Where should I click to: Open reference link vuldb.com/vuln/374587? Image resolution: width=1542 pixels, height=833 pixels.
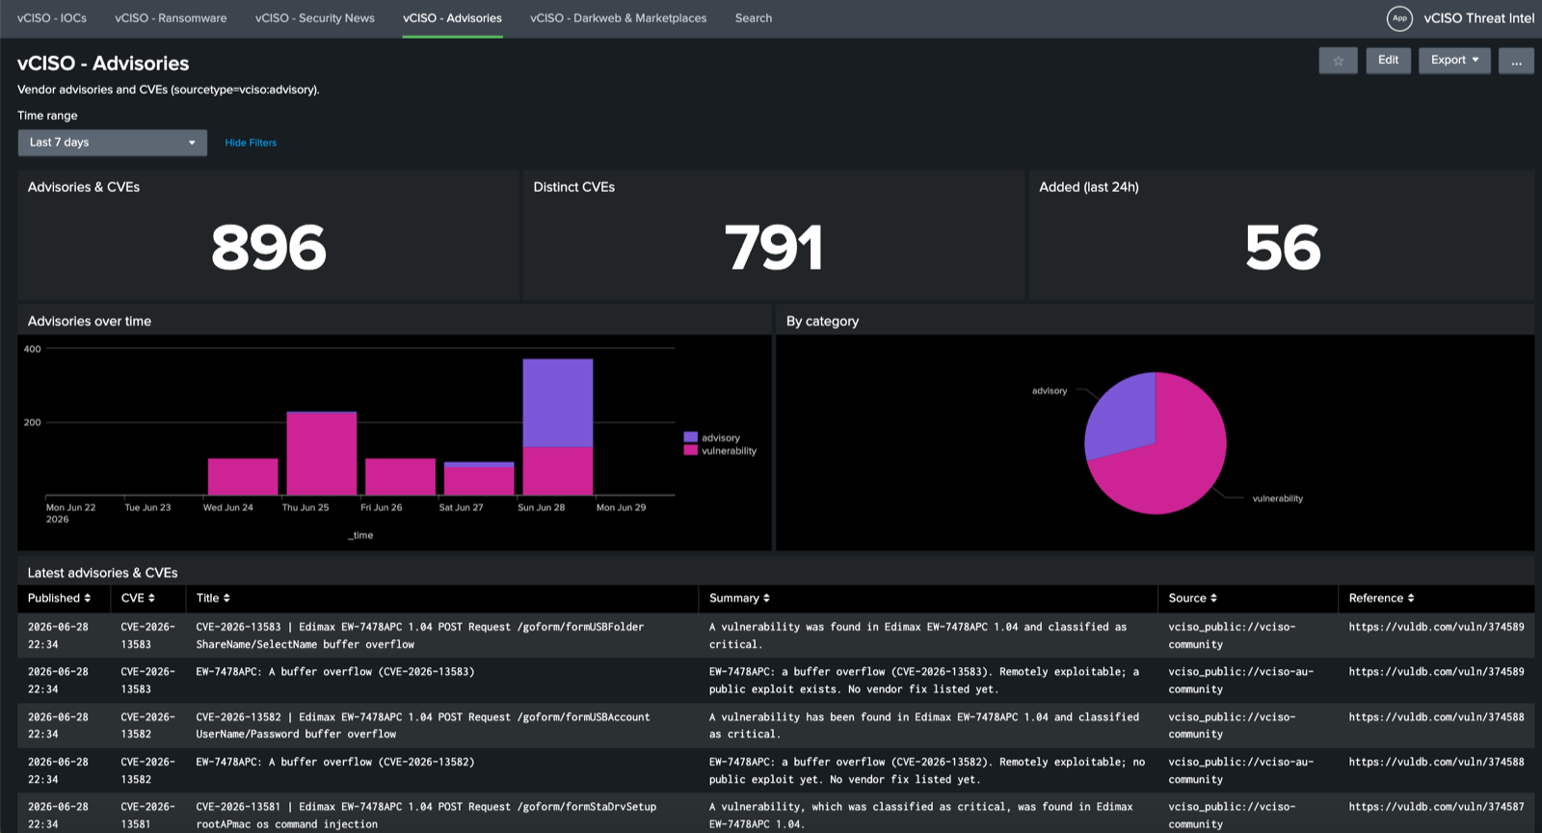[x=1436, y=807]
